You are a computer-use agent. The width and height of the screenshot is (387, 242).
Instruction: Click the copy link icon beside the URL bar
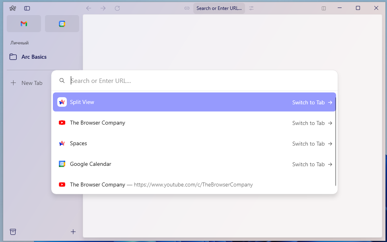[187, 8]
